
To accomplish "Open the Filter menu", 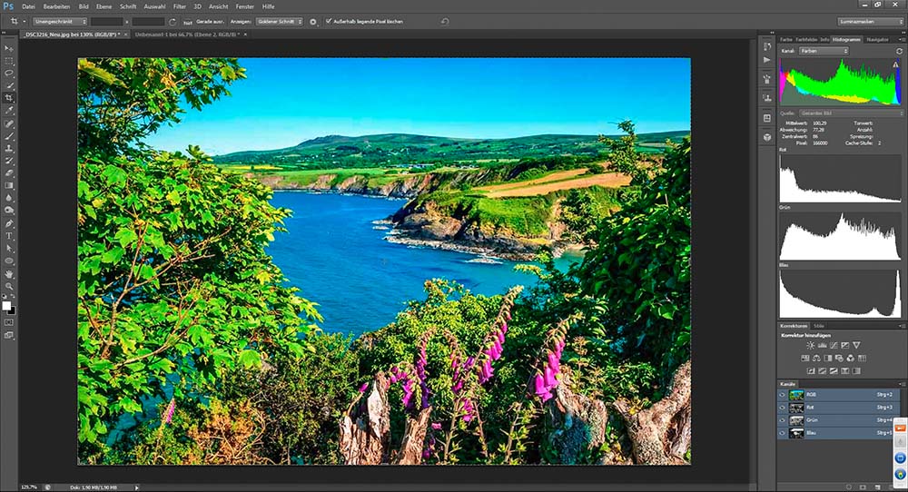I will 180,6.
